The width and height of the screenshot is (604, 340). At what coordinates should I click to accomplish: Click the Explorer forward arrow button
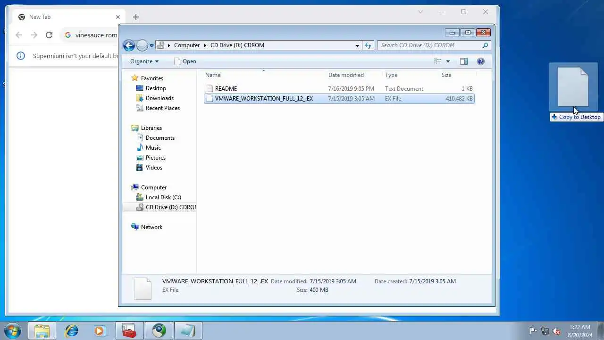pos(142,45)
